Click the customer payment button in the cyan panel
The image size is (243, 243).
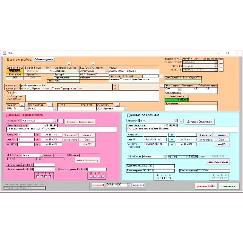[217, 162]
